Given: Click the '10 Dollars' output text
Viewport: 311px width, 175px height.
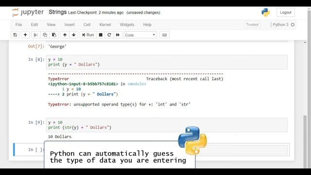Looking at the screenshot, I should (60, 137).
